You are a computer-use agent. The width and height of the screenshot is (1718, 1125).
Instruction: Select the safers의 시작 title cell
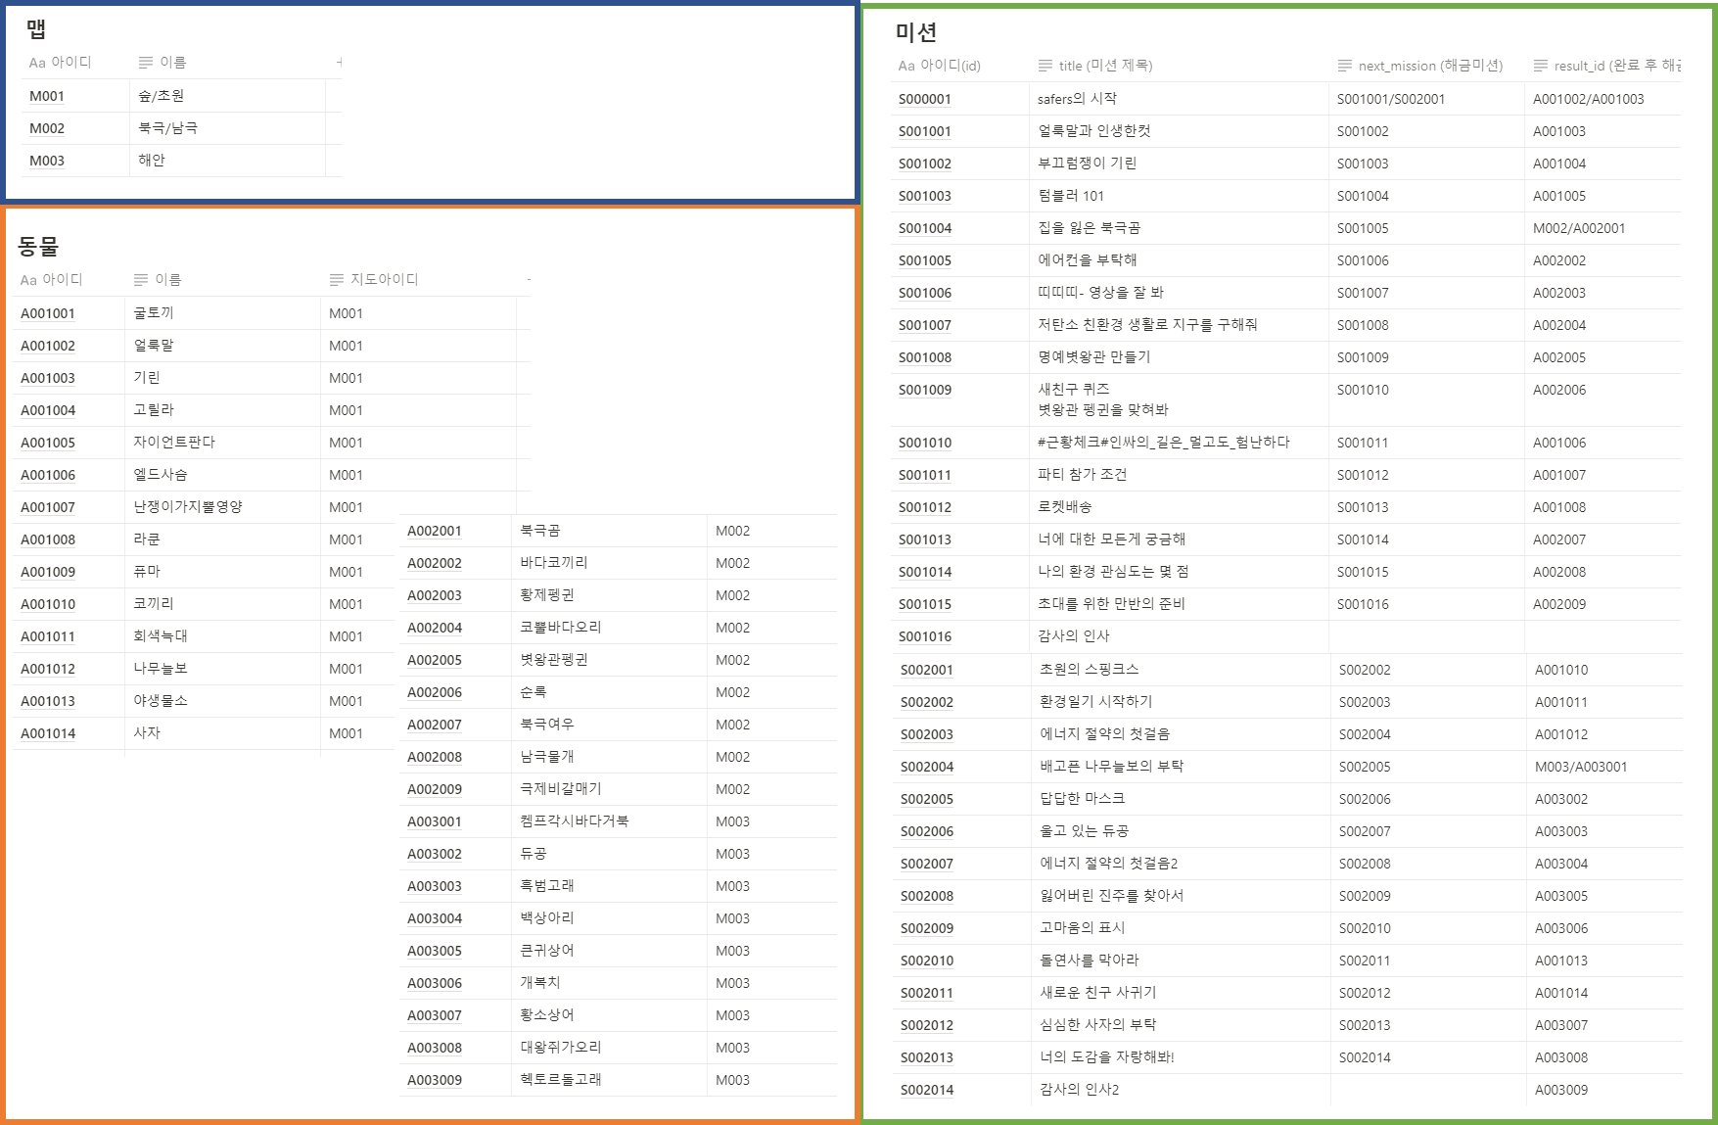(1179, 99)
